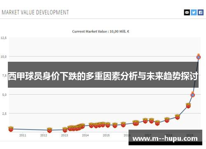Click the data point just after 2012

[49, 130]
